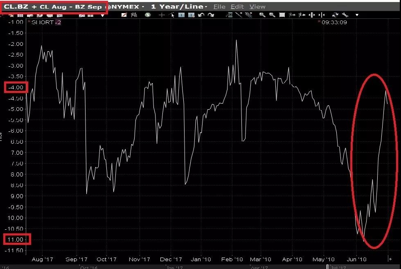Click the jump-to-latest arrow at chart corner
The height and width of the screenshot is (269, 401).
click(x=390, y=259)
